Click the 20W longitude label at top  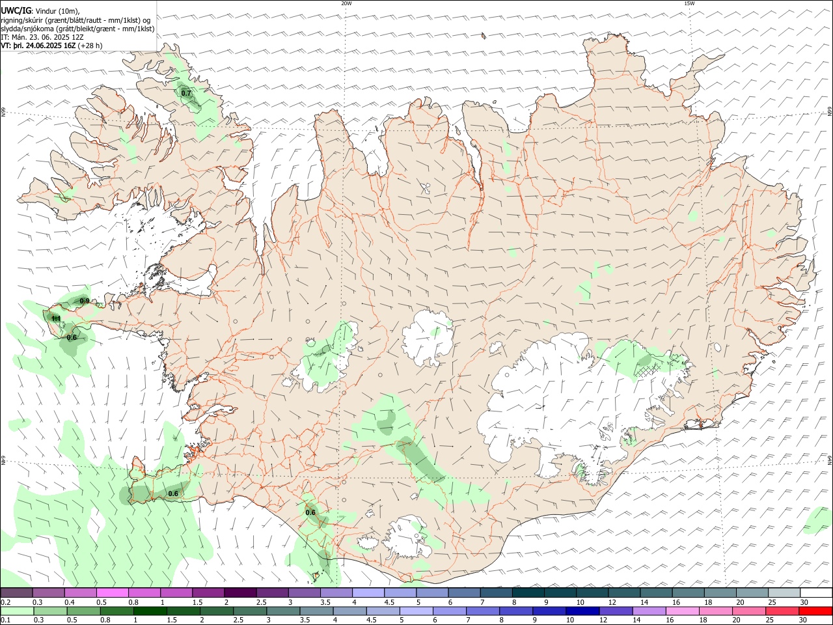point(346,3)
